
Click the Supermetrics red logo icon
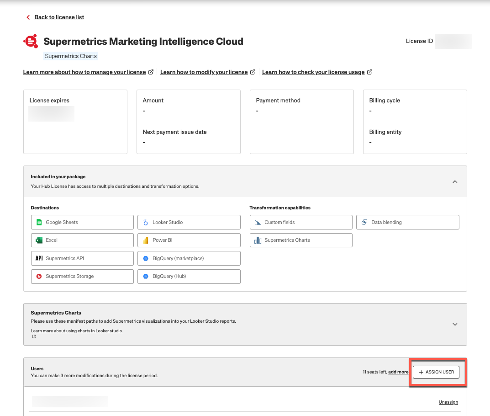[x=31, y=41]
